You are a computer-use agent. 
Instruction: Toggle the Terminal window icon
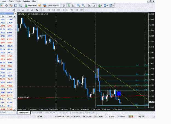[x=16, y=5]
